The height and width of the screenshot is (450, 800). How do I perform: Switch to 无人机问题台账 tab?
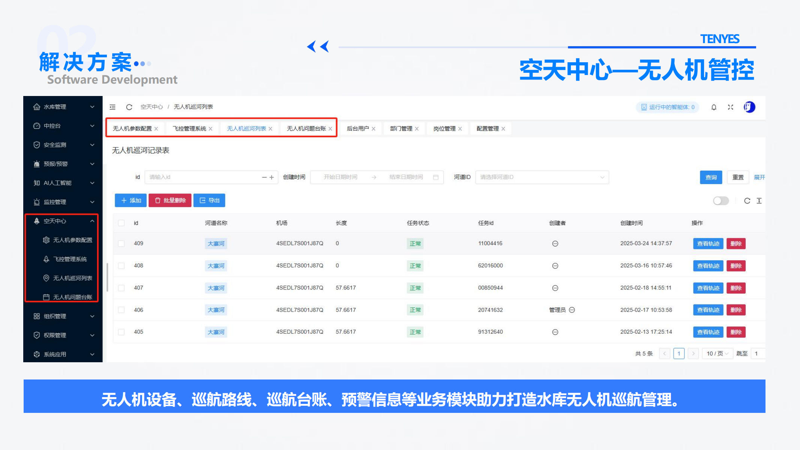point(306,129)
